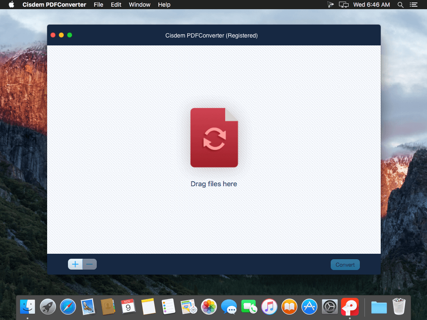Open the Apple menu
This screenshot has width=427, height=320.
11,5
